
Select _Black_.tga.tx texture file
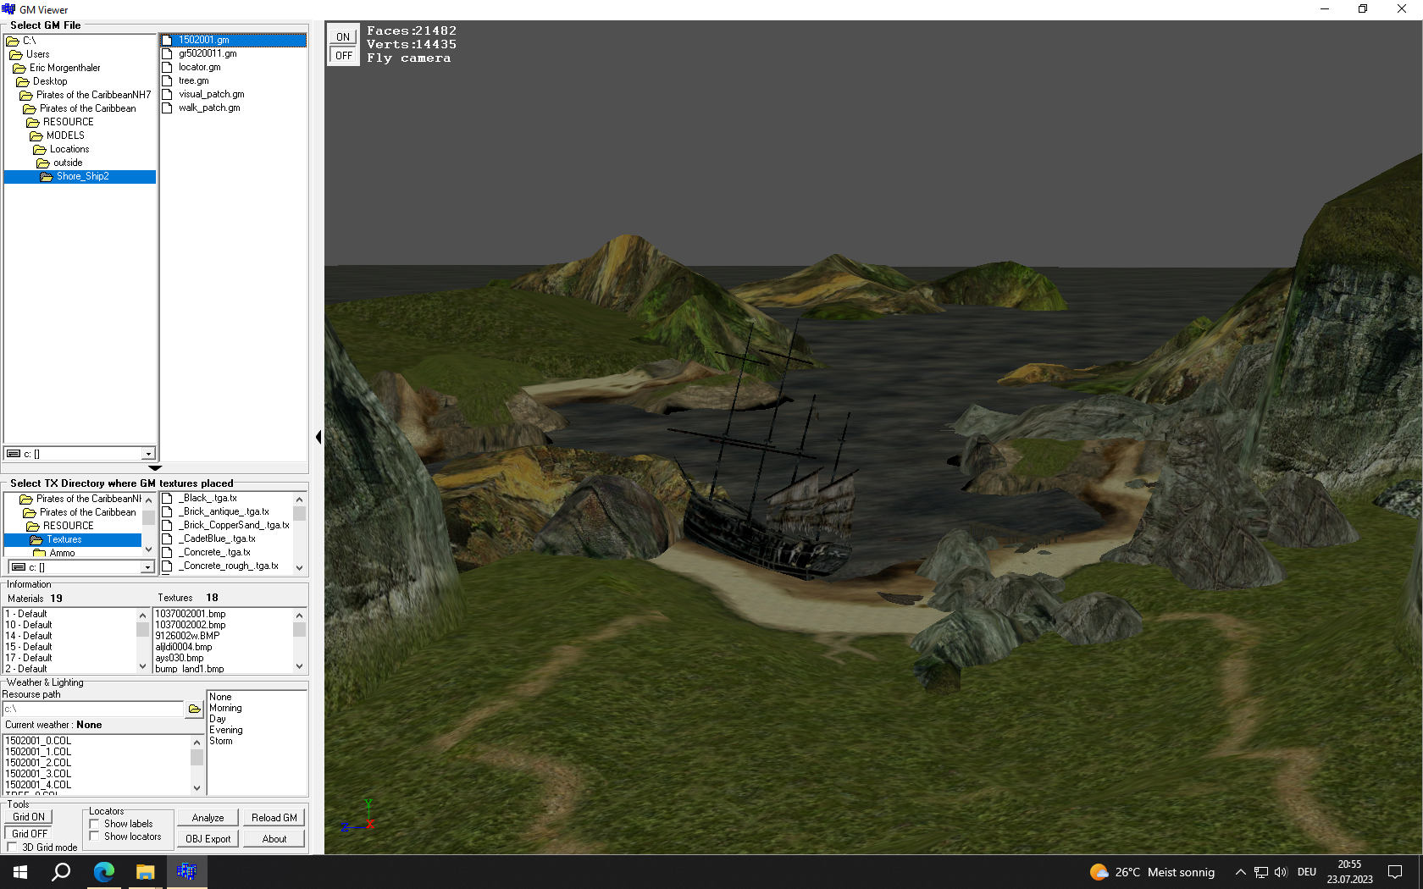coord(208,498)
